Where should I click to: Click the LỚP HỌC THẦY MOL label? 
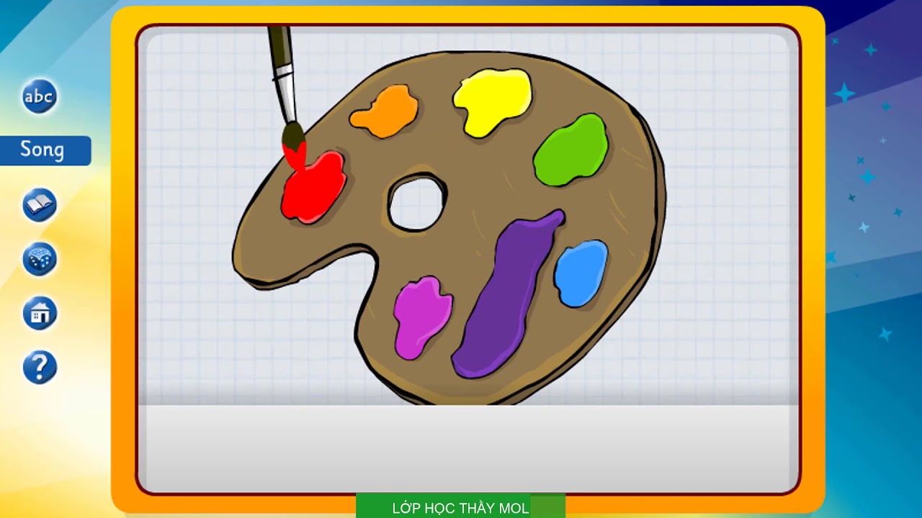460,508
